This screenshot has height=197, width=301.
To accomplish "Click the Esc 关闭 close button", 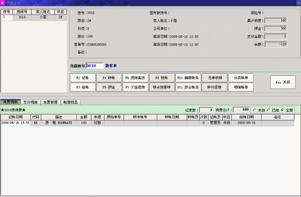I will click(283, 82).
